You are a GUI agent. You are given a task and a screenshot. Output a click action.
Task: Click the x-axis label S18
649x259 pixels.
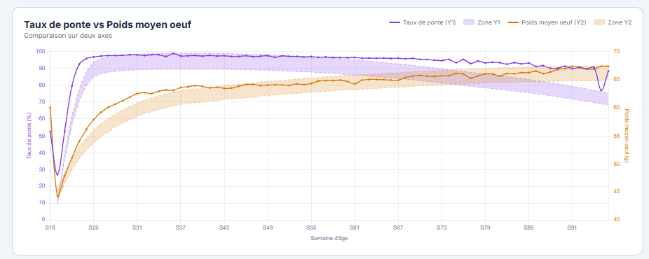[x=50, y=227]
